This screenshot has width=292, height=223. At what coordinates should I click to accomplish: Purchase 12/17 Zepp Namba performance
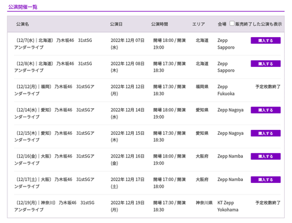[266, 180]
